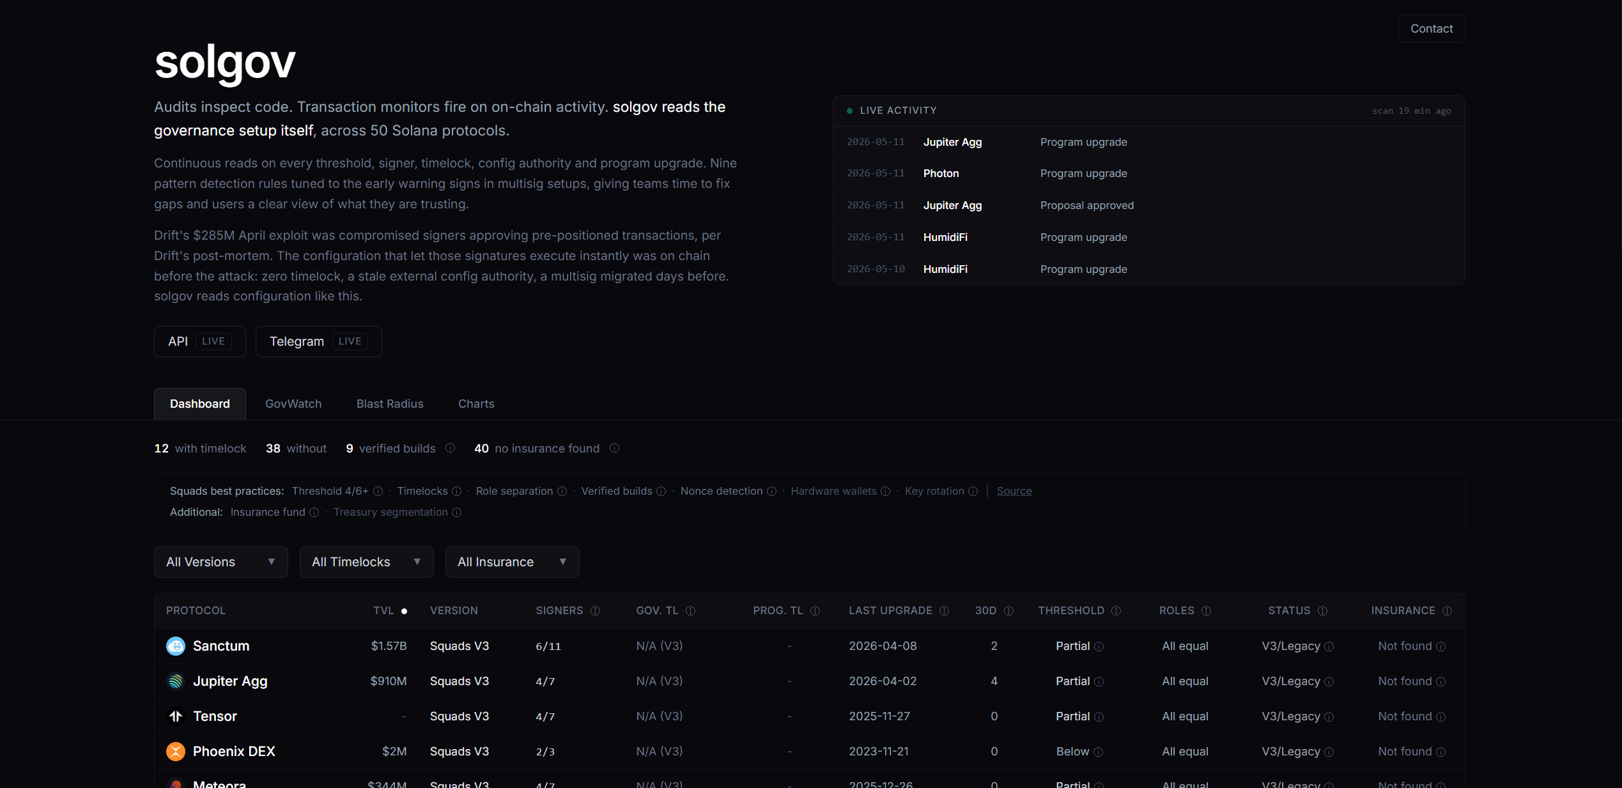Click Jupiter Agg's $910M TVL value
The width and height of the screenshot is (1622, 788).
coord(389,681)
